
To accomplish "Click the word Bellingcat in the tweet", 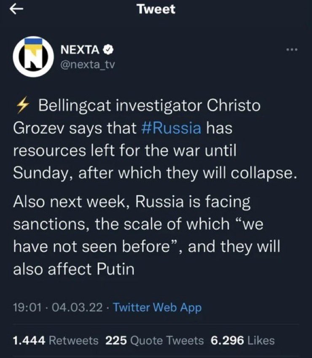I will click(75, 106).
